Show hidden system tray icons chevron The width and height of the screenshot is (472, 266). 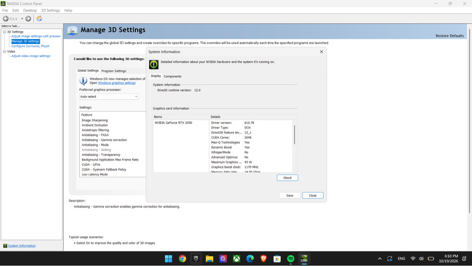(x=380, y=259)
